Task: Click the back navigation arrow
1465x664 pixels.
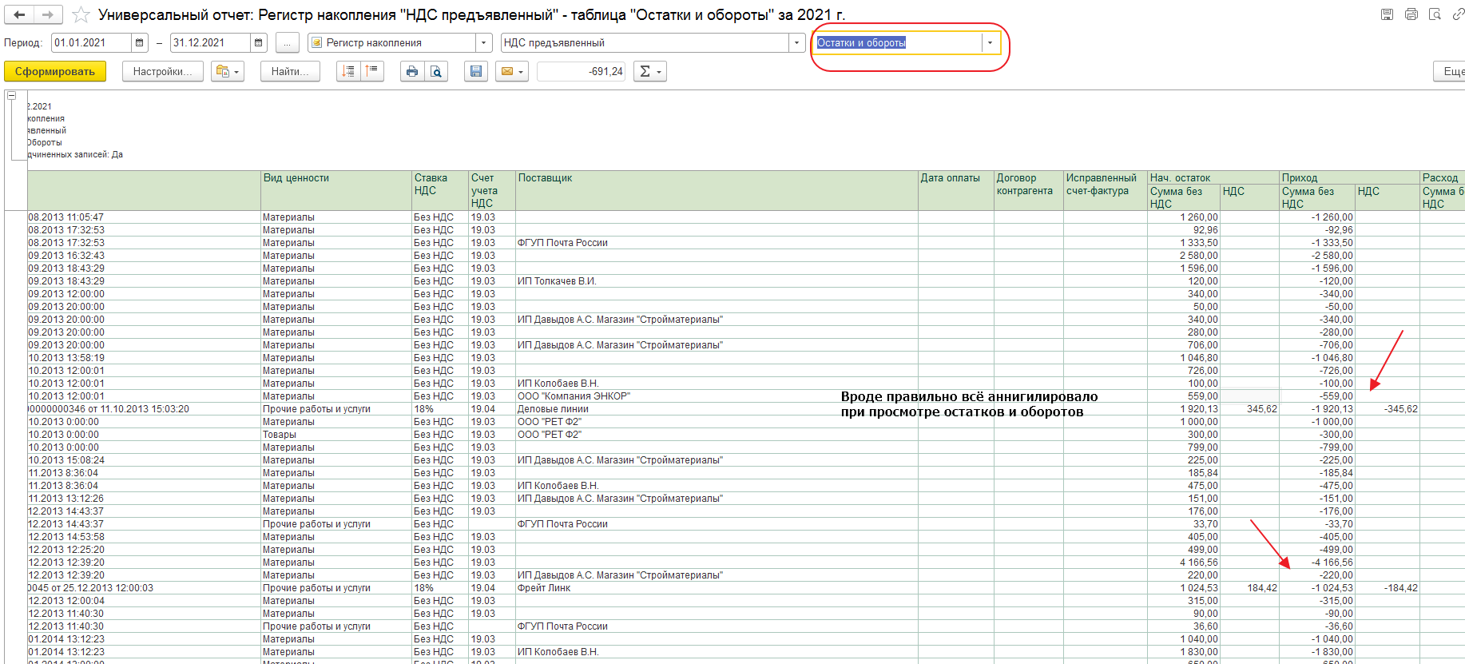Action: pyautogui.click(x=19, y=14)
